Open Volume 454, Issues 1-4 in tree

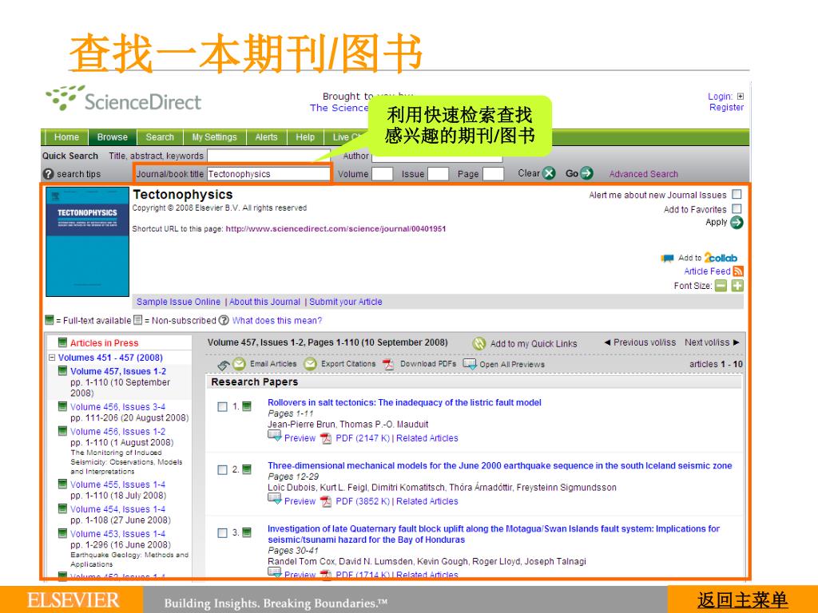click(118, 509)
